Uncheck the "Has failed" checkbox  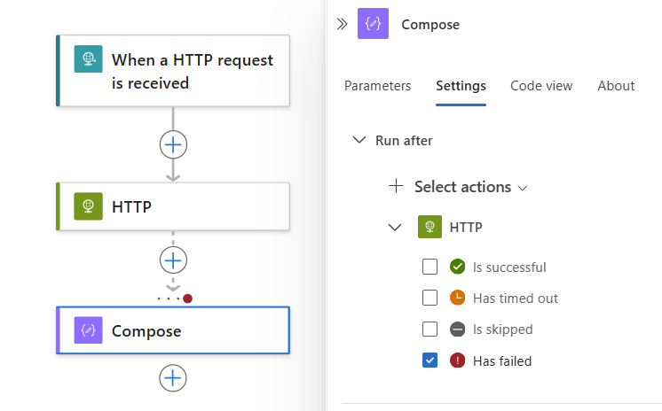pos(430,361)
